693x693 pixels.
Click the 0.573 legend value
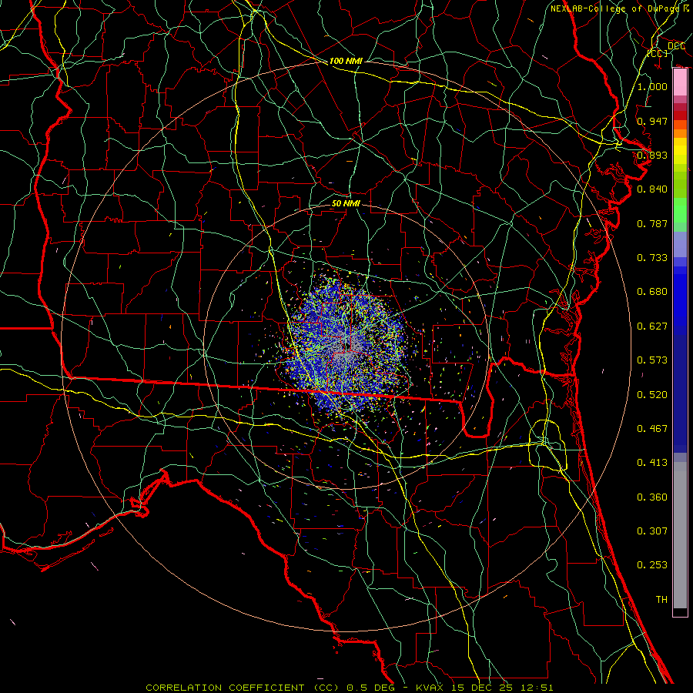[652, 360]
